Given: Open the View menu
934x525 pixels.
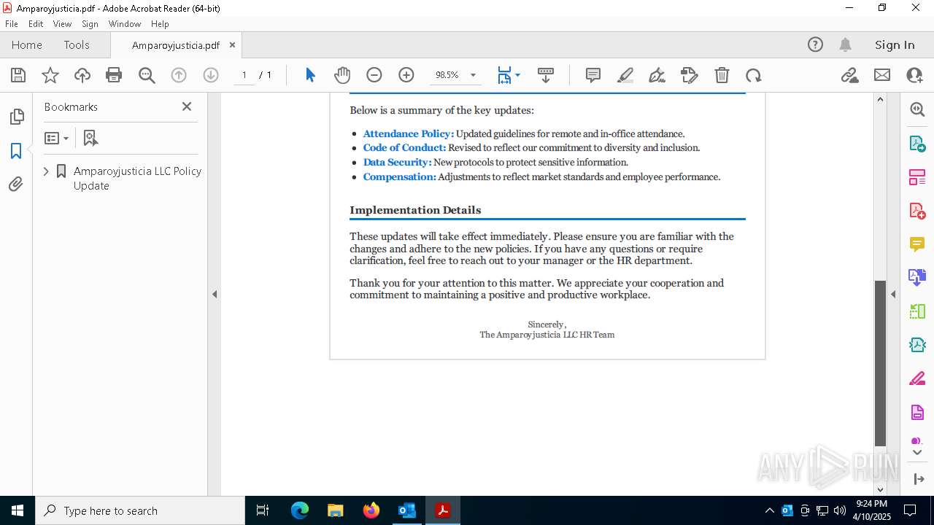Looking at the screenshot, I should [63, 24].
